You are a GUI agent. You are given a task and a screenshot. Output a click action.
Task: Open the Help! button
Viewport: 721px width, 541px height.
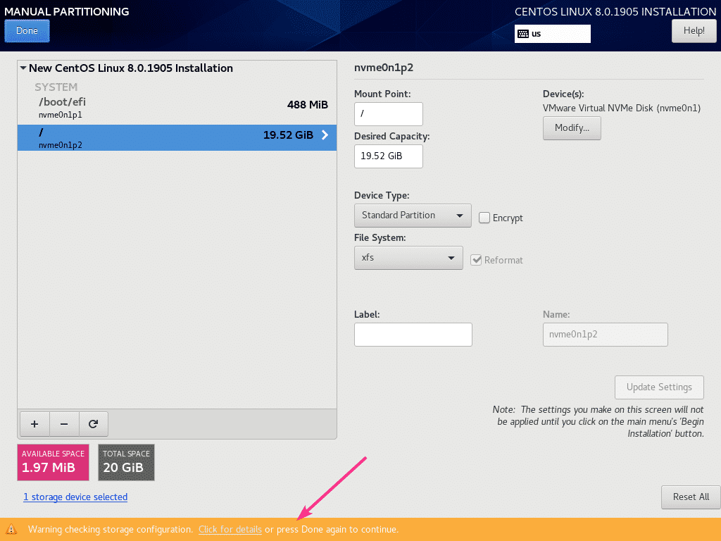point(694,31)
